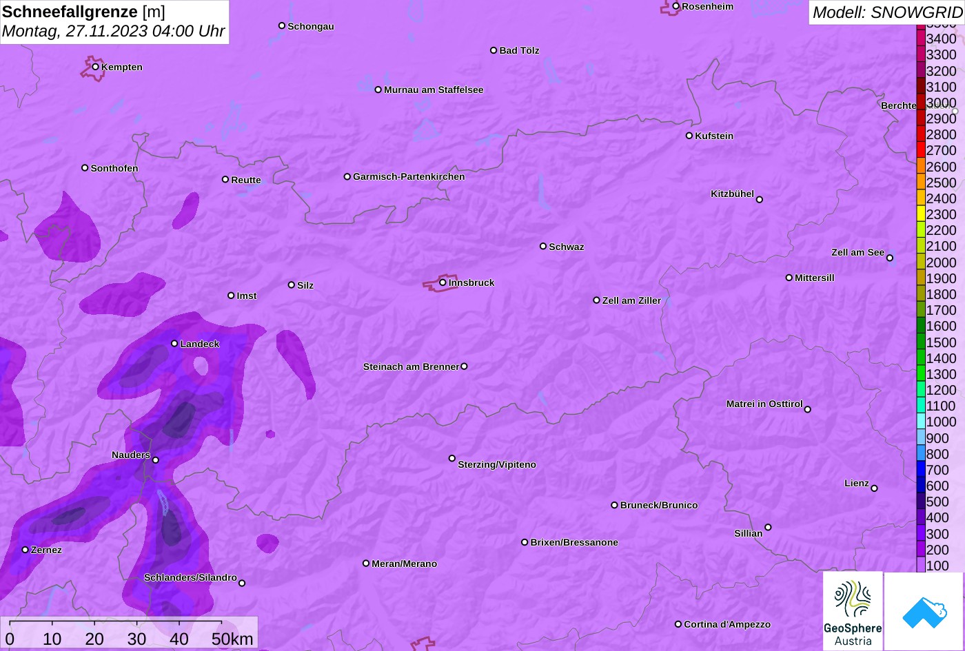The height and width of the screenshot is (651, 965).
Task: Click the date Montag, 27.11.2023 04:00 Uhr
Action: (x=114, y=32)
